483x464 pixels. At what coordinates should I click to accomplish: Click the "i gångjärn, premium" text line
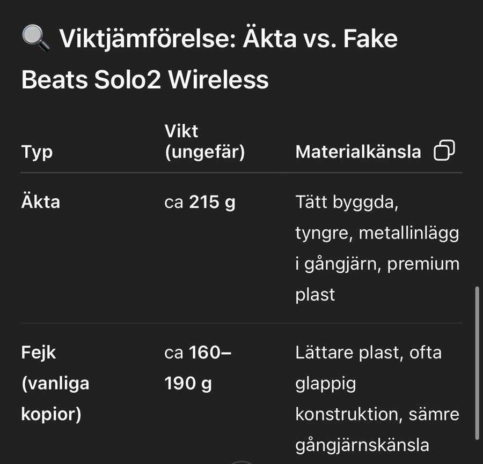tap(377, 264)
